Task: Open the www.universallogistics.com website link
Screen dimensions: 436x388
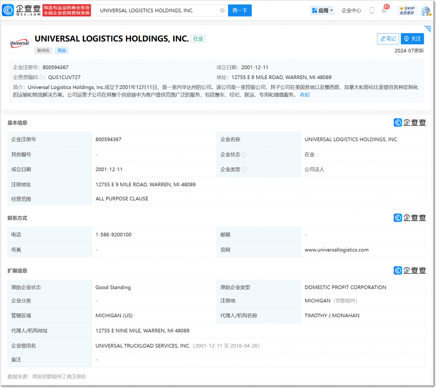Action: click(x=336, y=250)
